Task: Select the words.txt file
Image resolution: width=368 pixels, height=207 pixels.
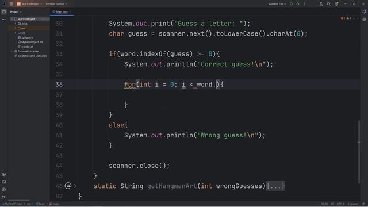Action: [25, 47]
